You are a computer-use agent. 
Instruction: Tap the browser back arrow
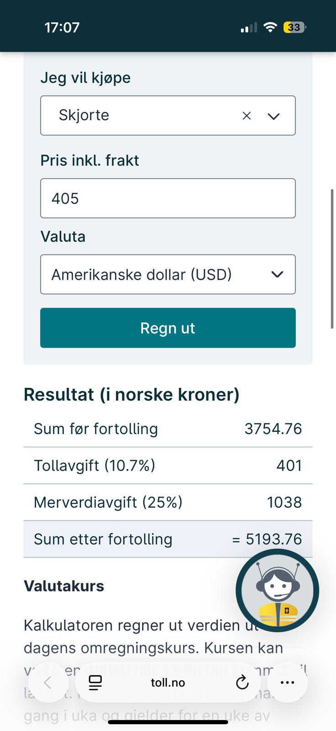(47, 683)
